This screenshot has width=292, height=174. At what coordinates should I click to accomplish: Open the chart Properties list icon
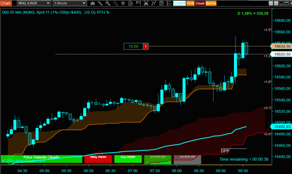(x=169, y=3)
